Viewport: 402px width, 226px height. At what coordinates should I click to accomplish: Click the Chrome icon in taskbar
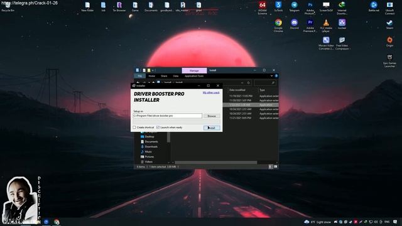click(x=57, y=222)
